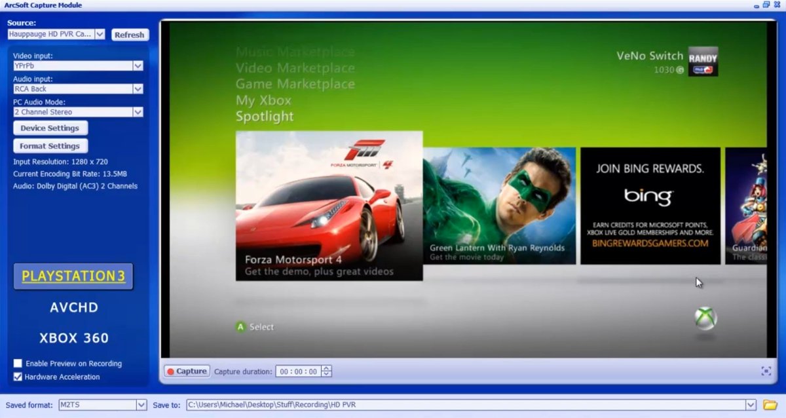Choose the XBOX 360 preset

point(74,338)
